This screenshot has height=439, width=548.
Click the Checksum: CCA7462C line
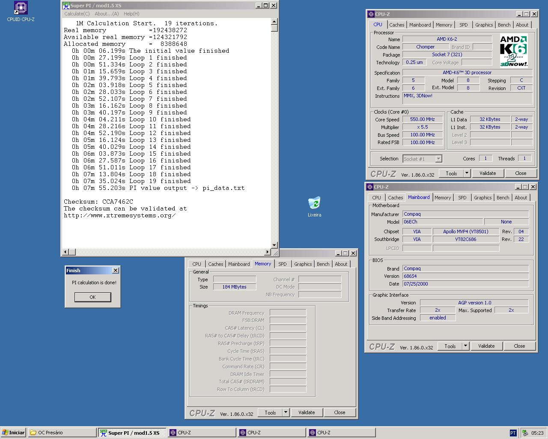pos(98,201)
